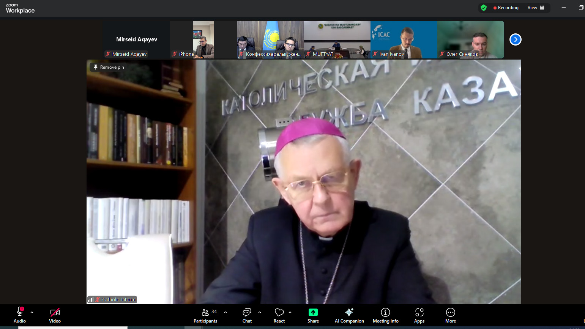Open the View layout menu

click(x=536, y=8)
